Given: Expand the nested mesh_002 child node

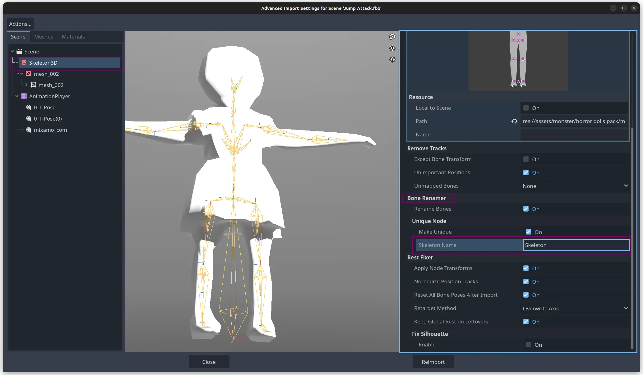Looking at the screenshot, I should (x=26, y=85).
